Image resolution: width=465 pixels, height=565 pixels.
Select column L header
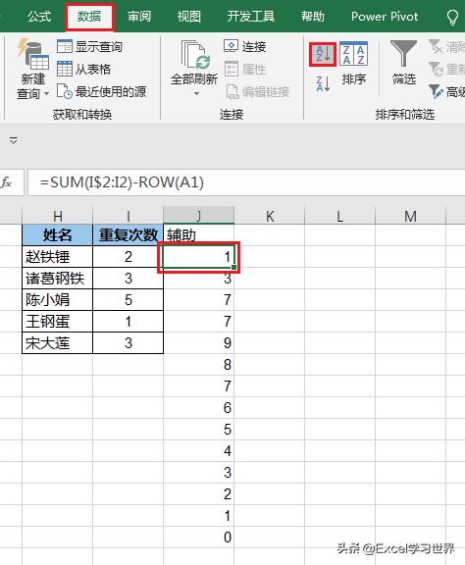[x=339, y=216]
